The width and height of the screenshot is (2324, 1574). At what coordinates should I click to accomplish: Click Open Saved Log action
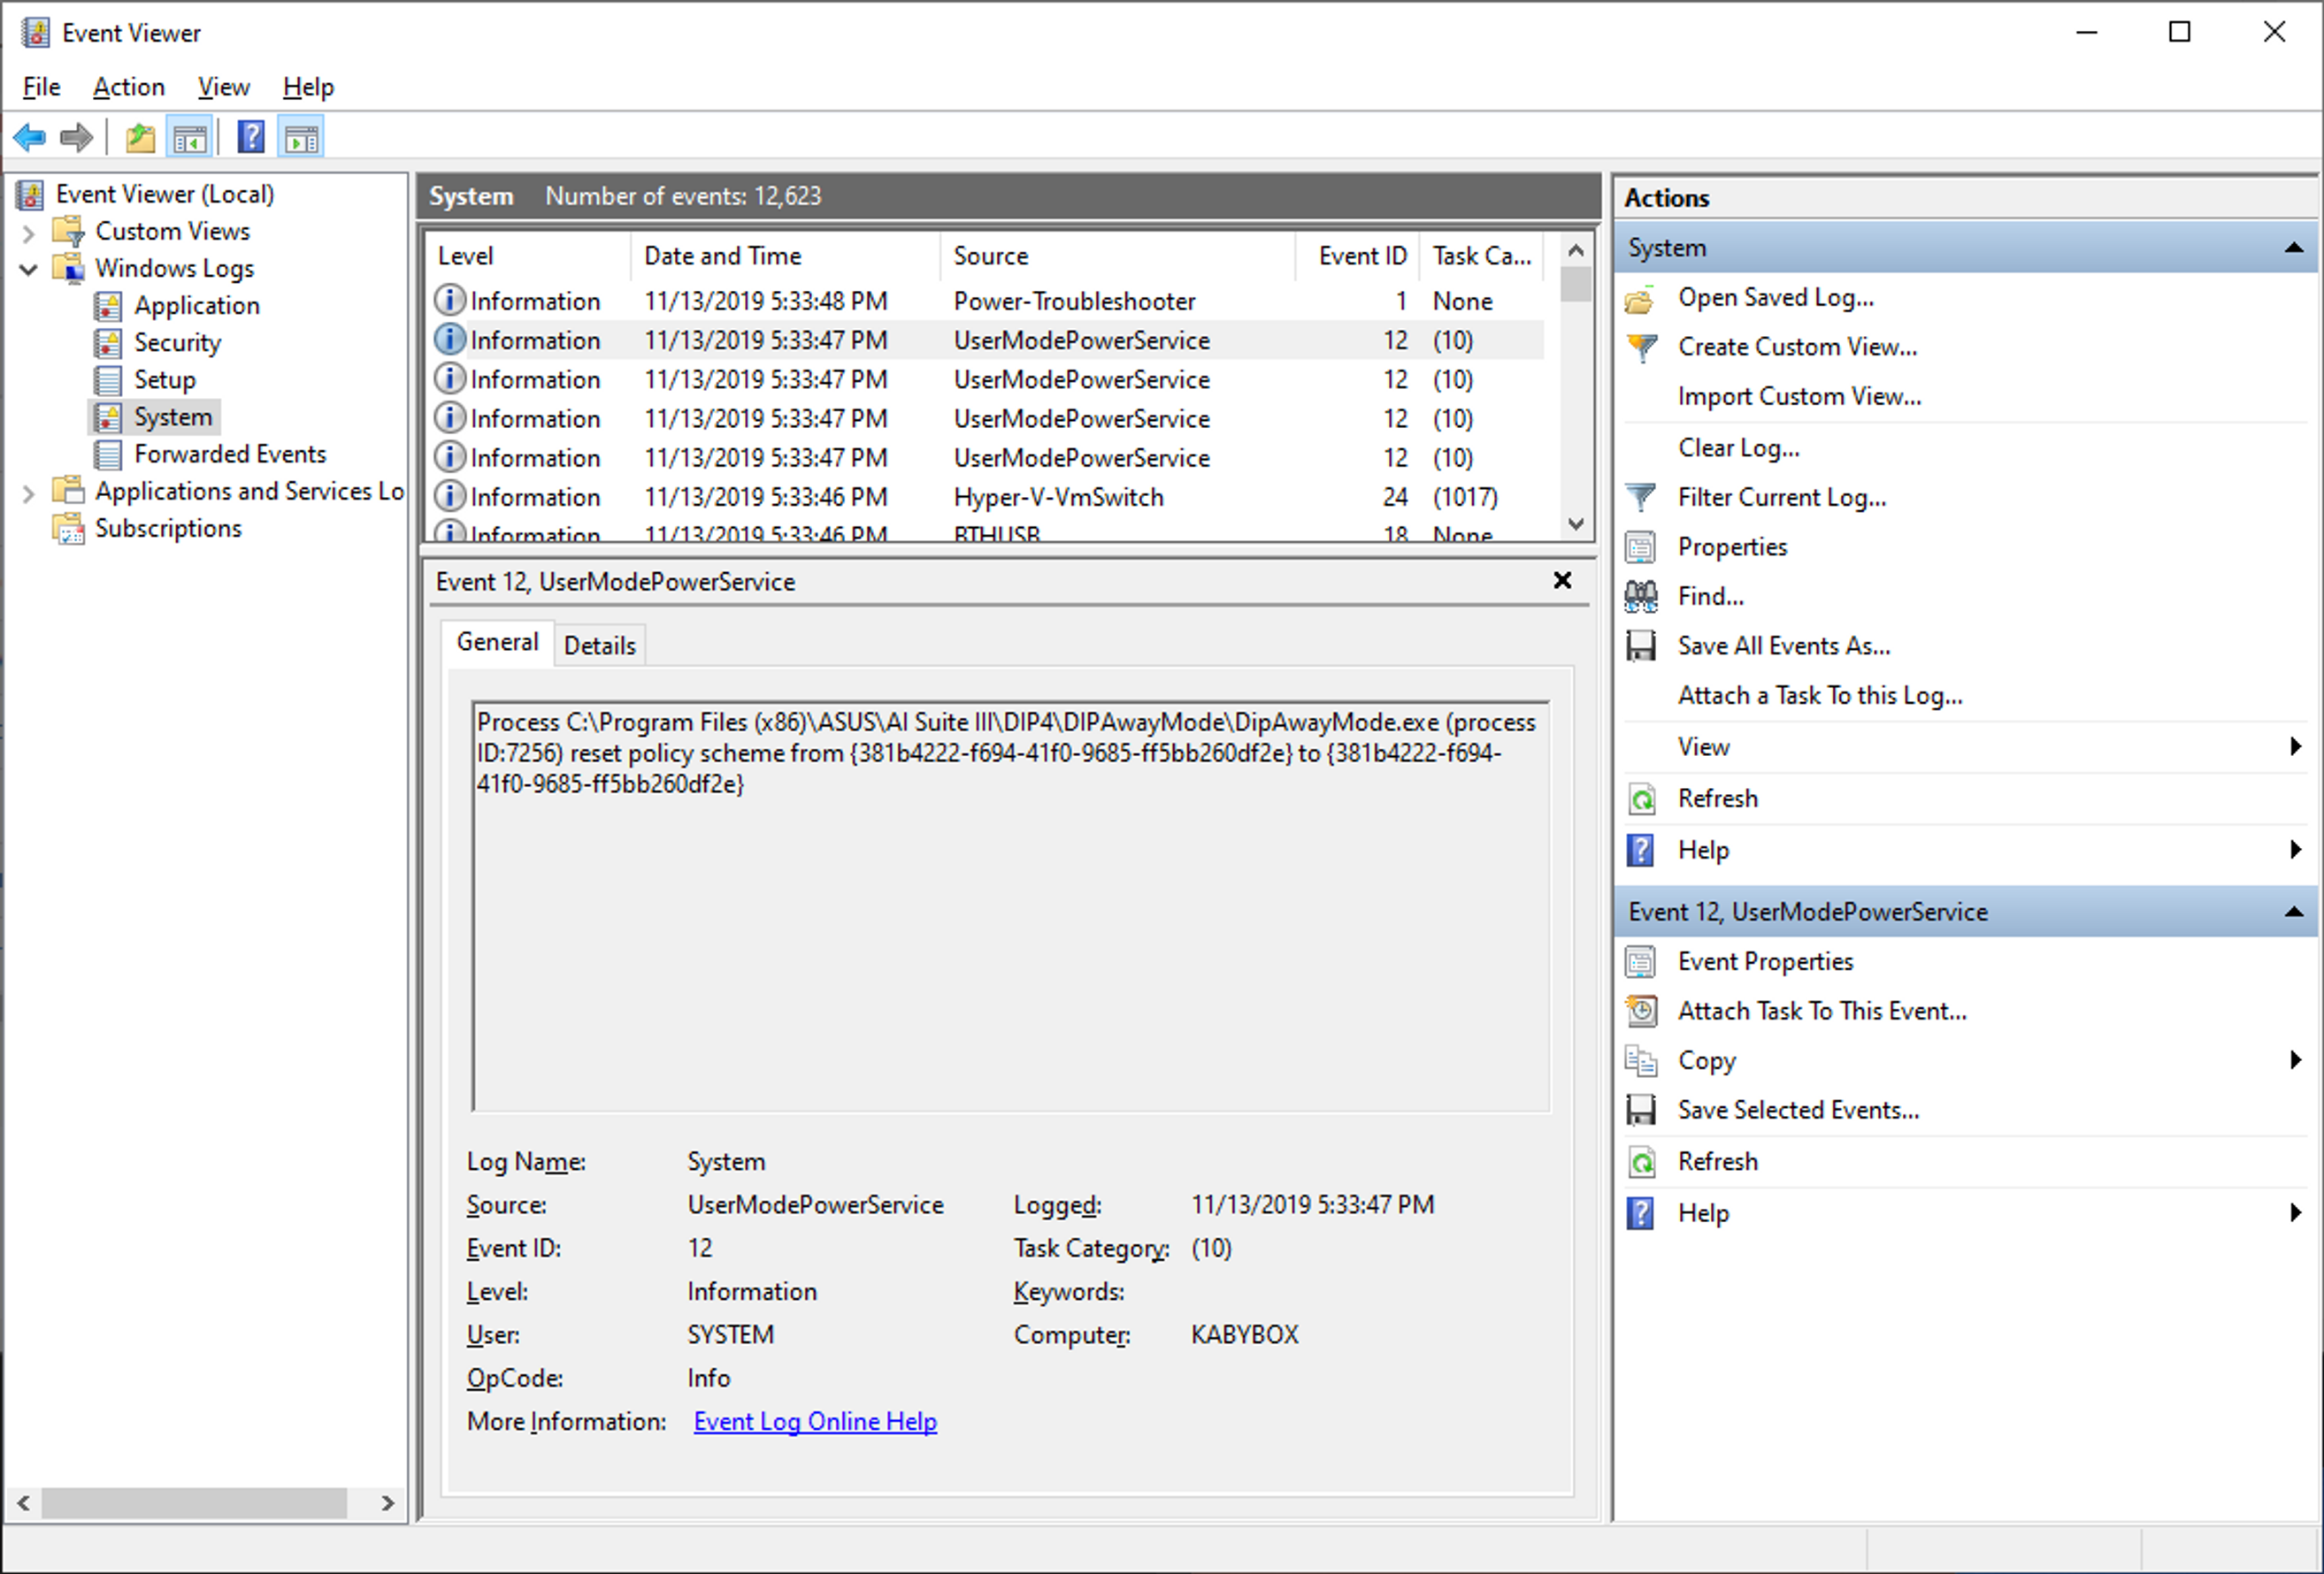pyautogui.click(x=1775, y=297)
